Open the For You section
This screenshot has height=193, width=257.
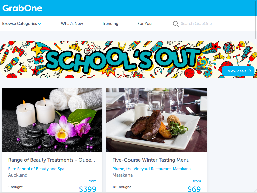[x=144, y=24]
